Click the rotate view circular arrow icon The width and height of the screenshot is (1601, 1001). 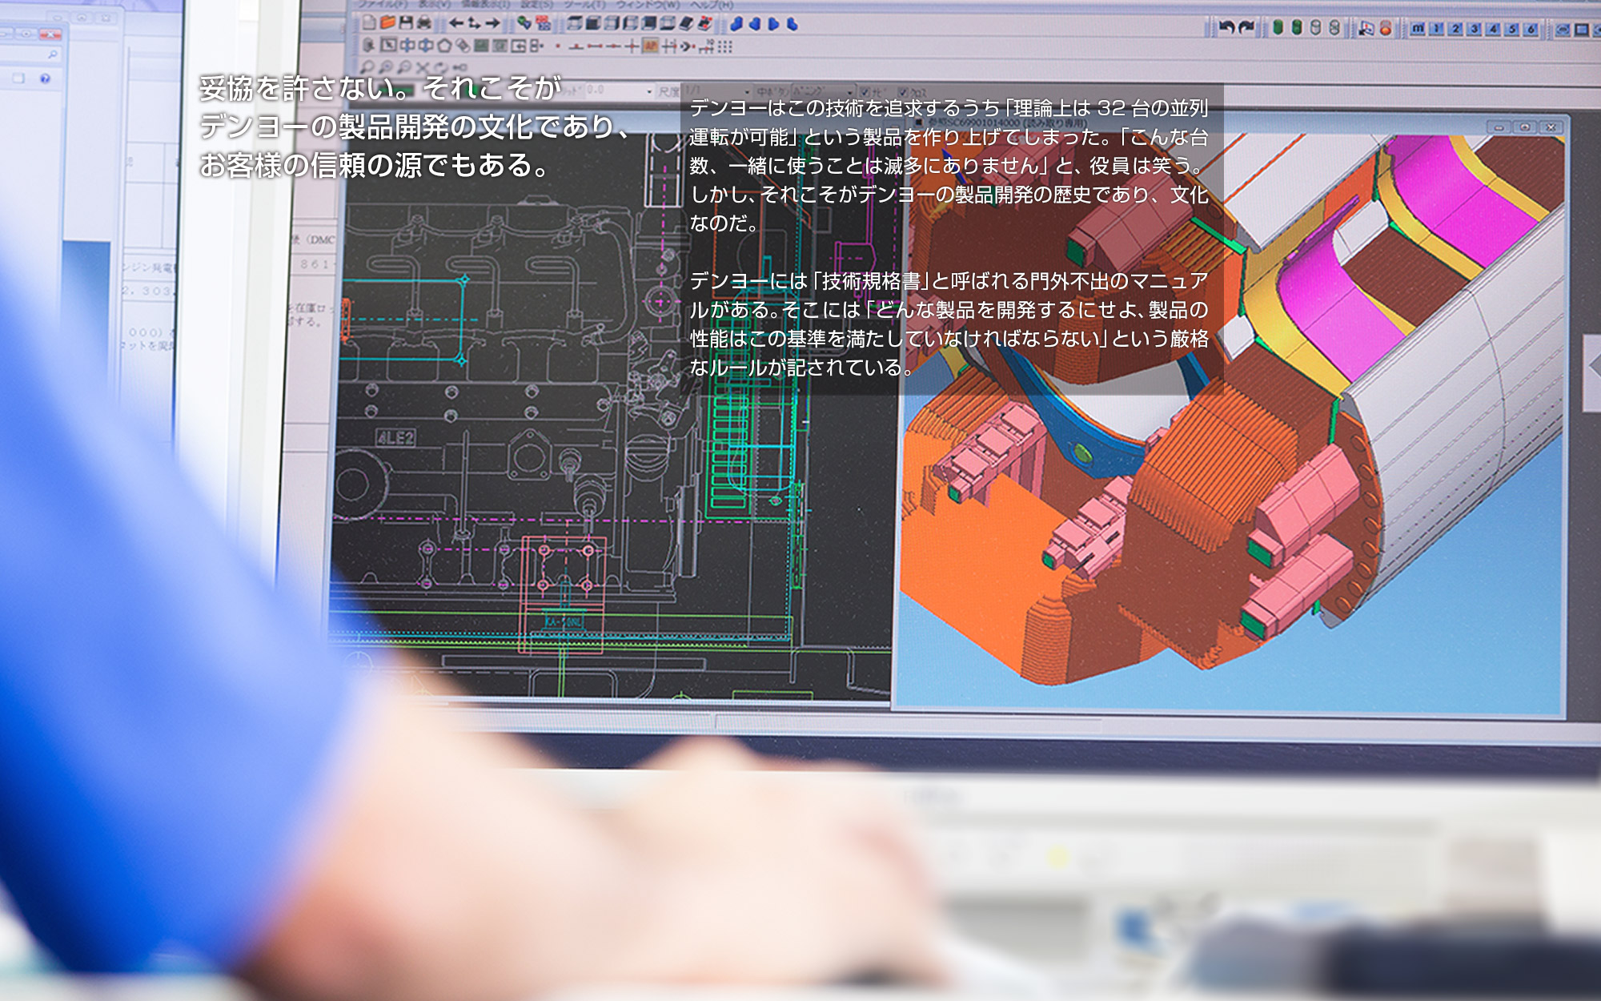click(441, 67)
